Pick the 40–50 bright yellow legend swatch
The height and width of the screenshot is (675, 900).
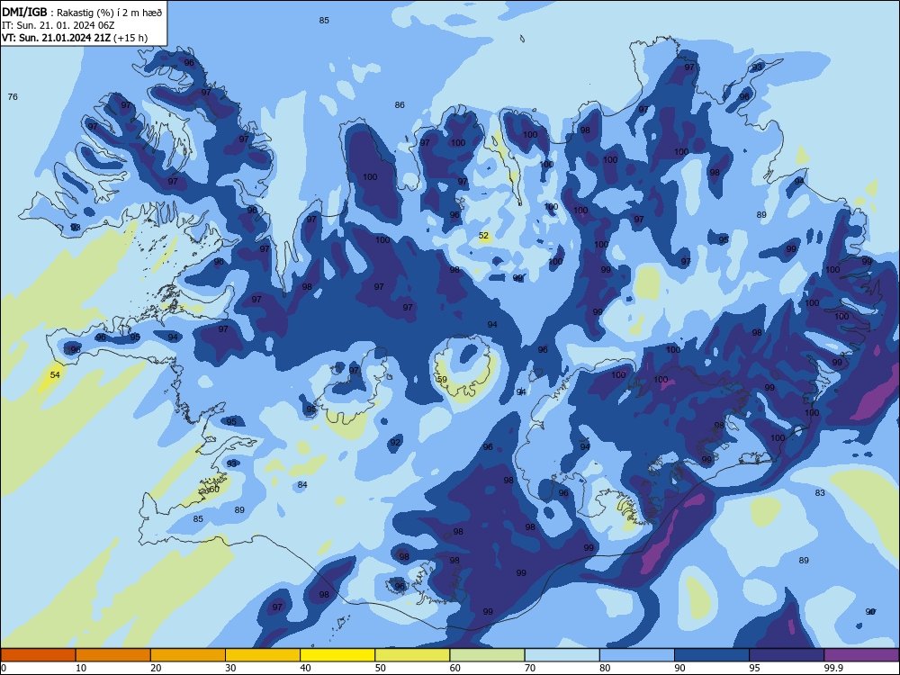pyautogui.click(x=337, y=655)
